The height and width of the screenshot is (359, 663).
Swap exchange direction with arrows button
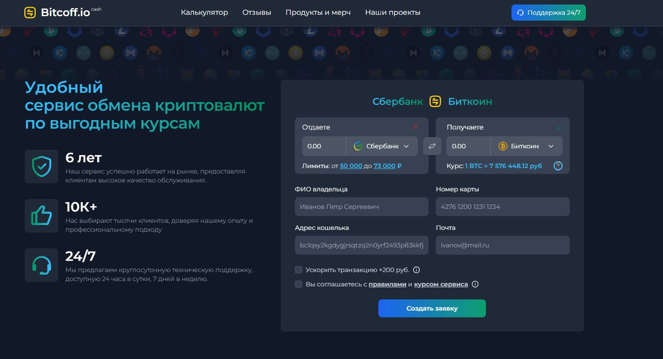(432, 146)
